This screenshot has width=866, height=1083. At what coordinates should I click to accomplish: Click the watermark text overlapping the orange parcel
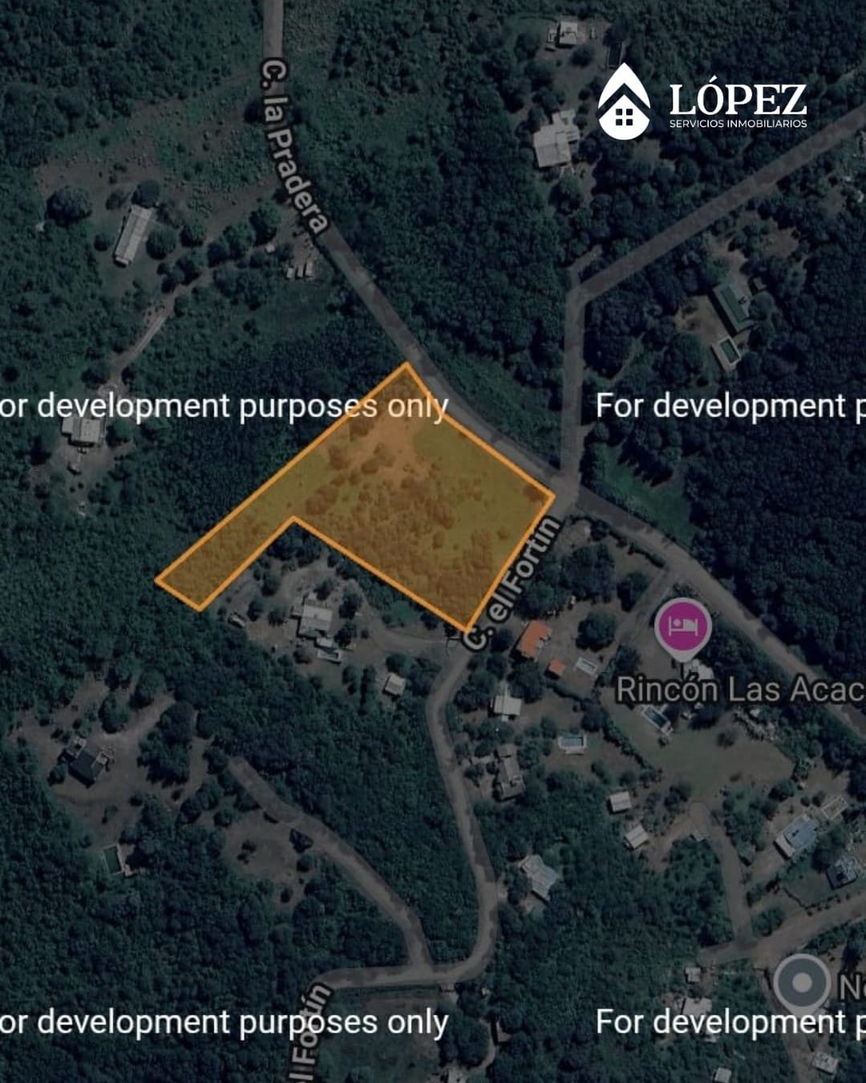224,406
